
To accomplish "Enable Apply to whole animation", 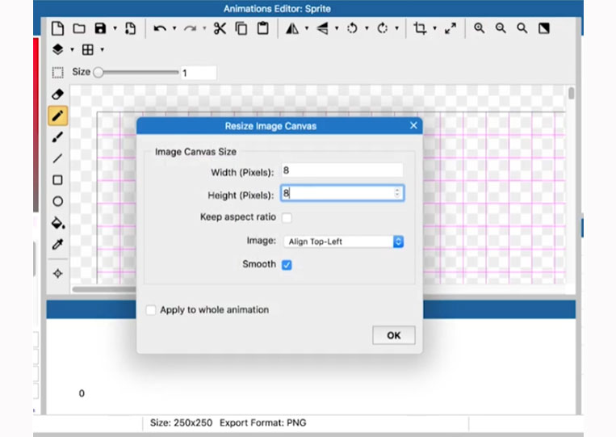I will pos(151,310).
